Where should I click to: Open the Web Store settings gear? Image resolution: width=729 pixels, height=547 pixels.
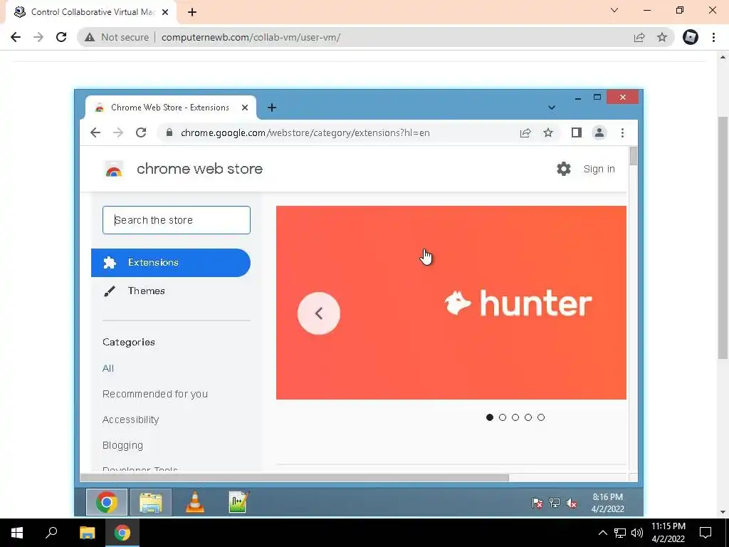564,169
